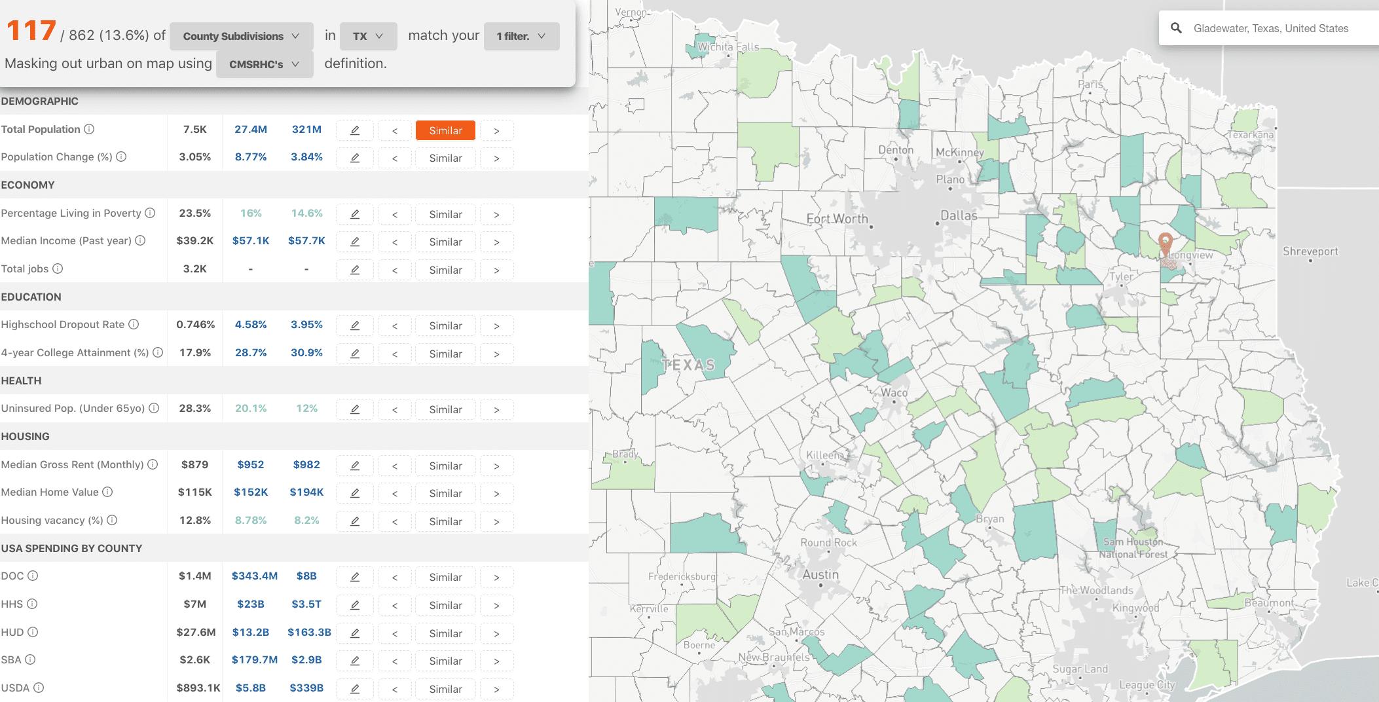
Task: Click the 28.3% uninsured value
Action: [195, 408]
